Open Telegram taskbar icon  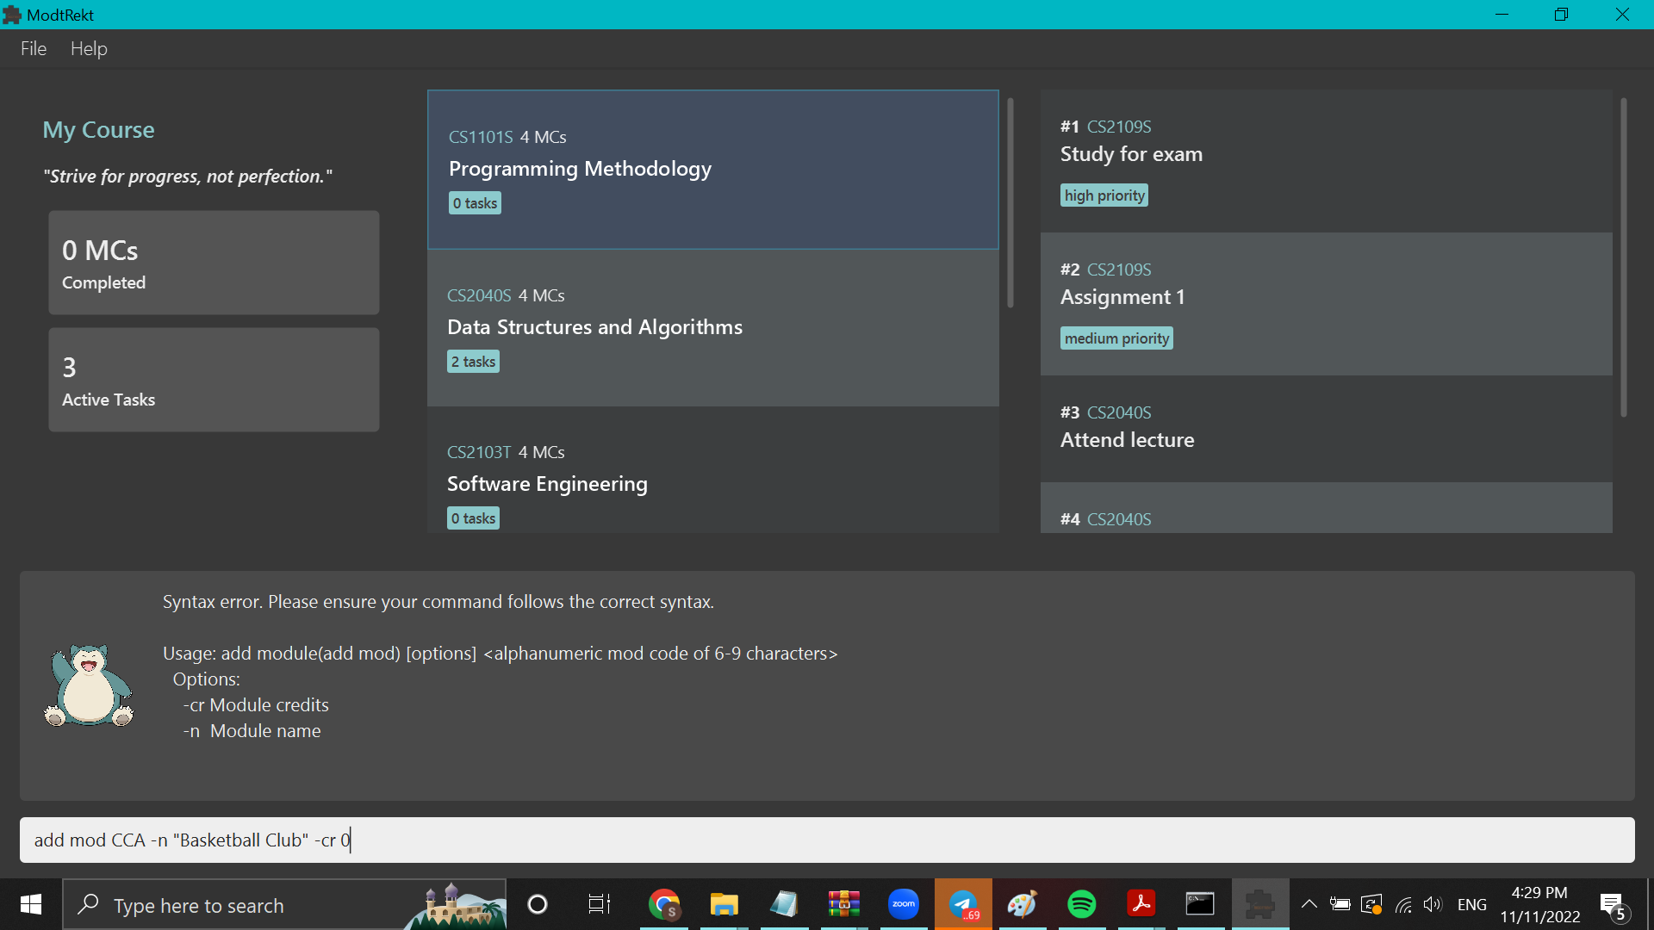point(963,904)
